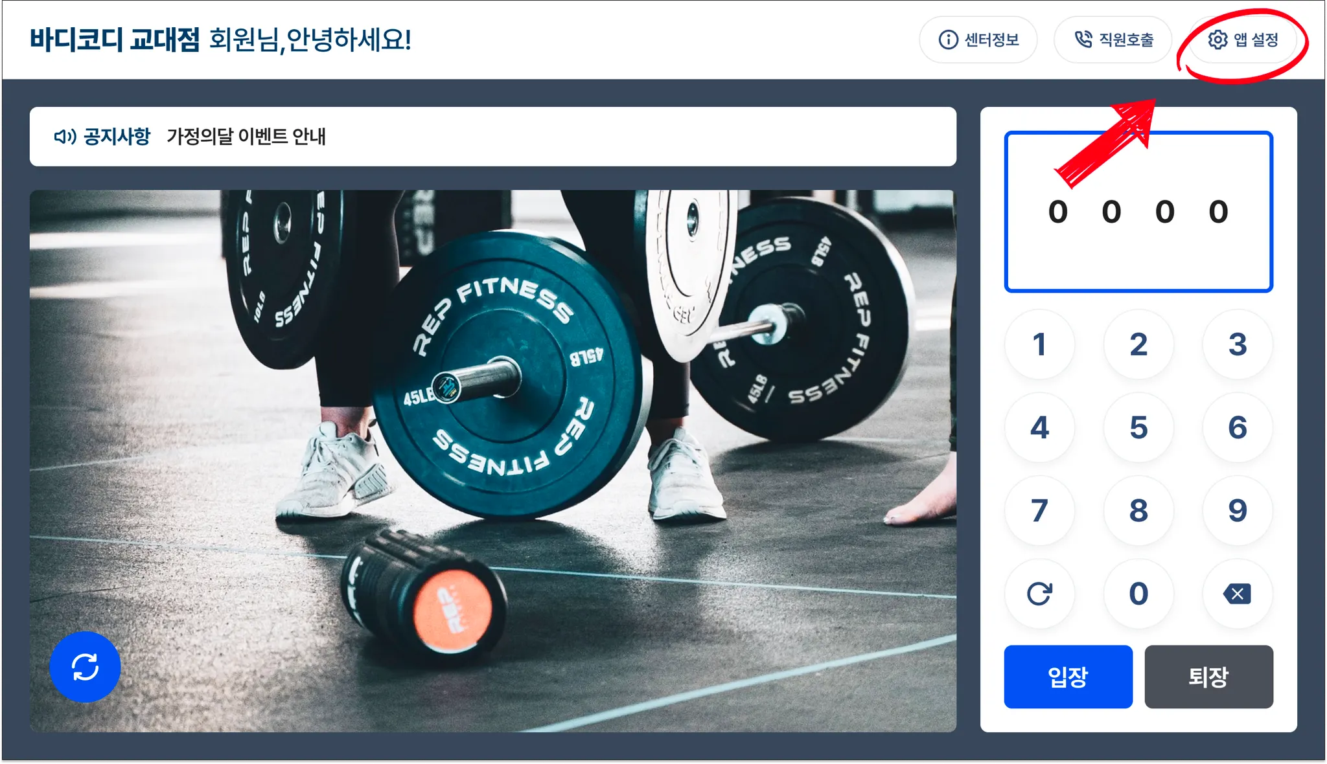1327x764 pixels.
Task: Tap number 1 on the keypad
Action: [x=1039, y=344]
